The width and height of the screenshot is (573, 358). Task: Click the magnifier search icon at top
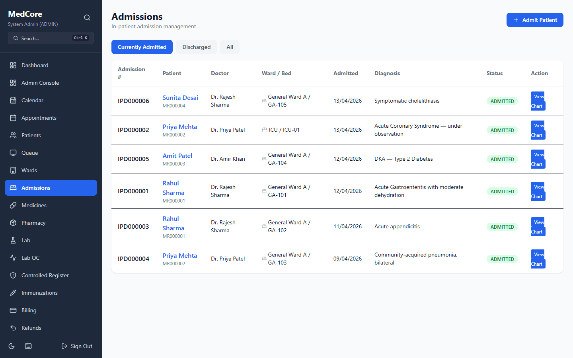click(x=87, y=18)
